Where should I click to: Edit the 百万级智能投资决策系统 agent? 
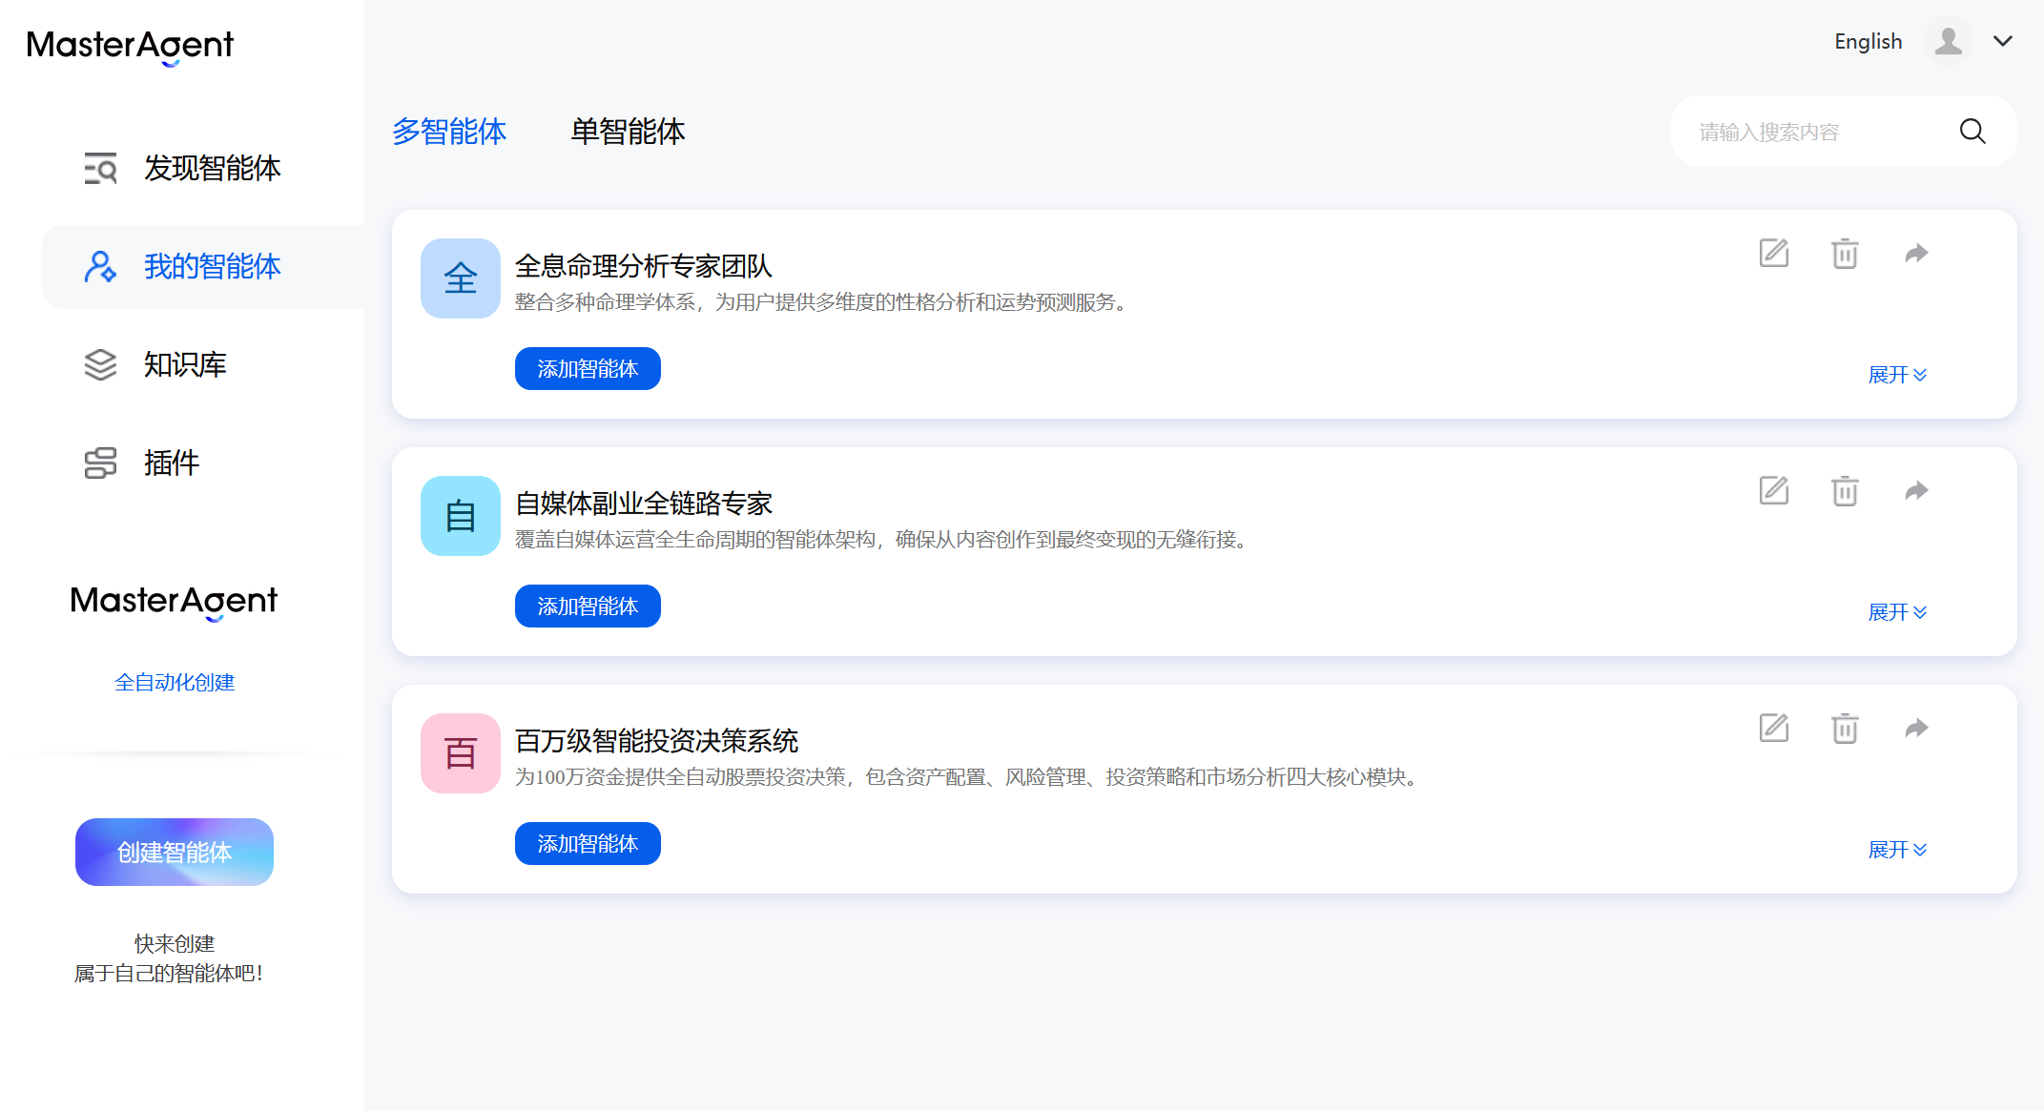[x=1773, y=729]
